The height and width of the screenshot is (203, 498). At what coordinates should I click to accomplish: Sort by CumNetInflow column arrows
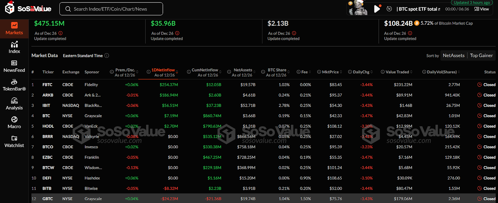pyautogui.click(x=220, y=72)
